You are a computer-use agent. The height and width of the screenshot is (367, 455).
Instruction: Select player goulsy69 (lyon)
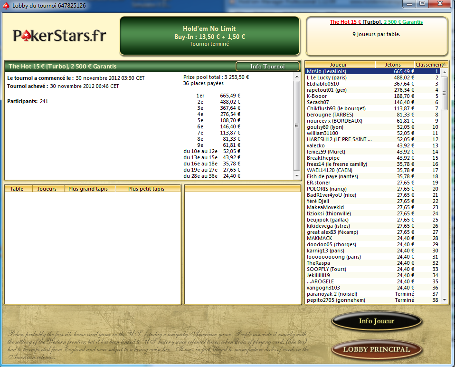(x=373, y=127)
